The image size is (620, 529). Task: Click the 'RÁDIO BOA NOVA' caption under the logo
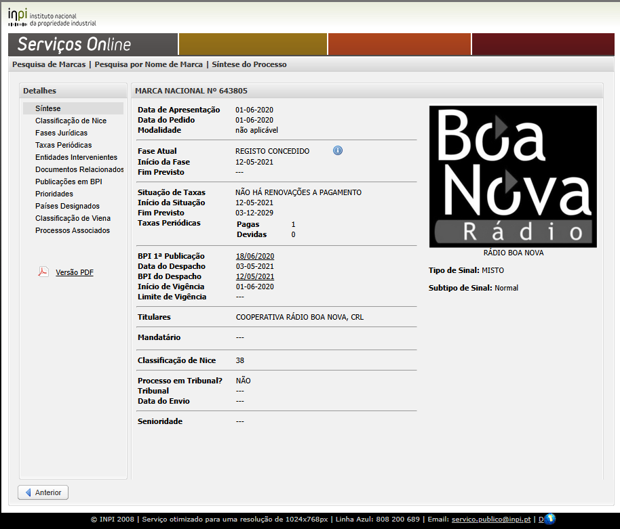[x=514, y=253]
